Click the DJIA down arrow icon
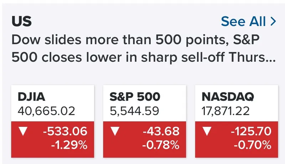 (x=24, y=132)
